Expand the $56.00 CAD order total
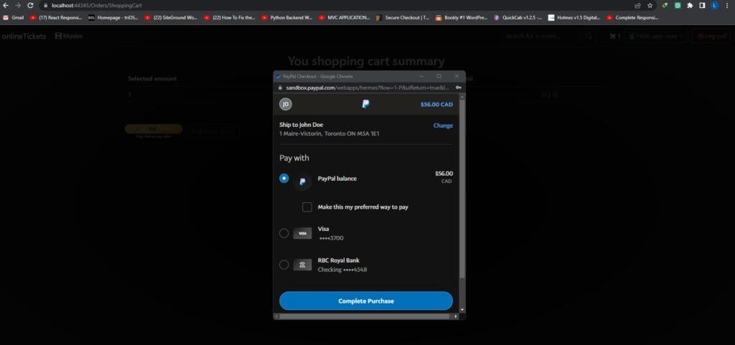Image resolution: width=735 pixels, height=345 pixels. [436, 104]
